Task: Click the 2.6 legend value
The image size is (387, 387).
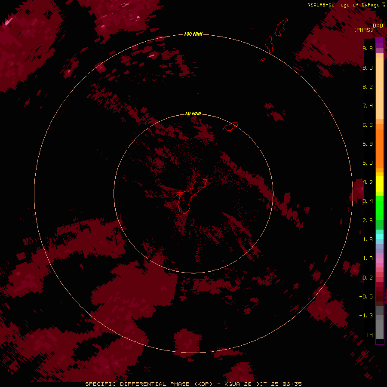Action: pyautogui.click(x=368, y=221)
